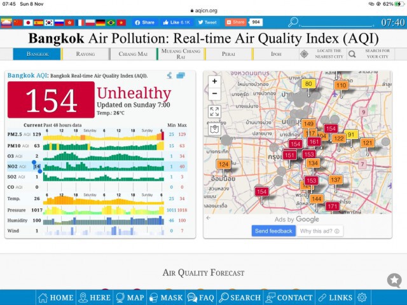Select the Chiang Mai city tab
Image resolution: width=407 pixels, height=305 pixels.
(x=133, y=54)
